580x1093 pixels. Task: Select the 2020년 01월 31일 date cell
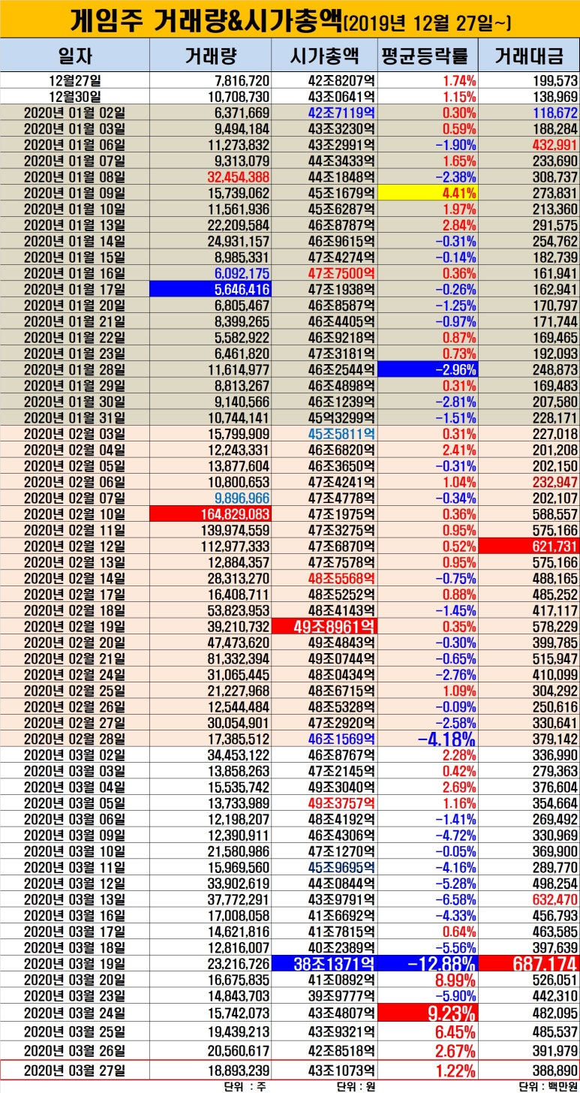click(x=75, y=417)
